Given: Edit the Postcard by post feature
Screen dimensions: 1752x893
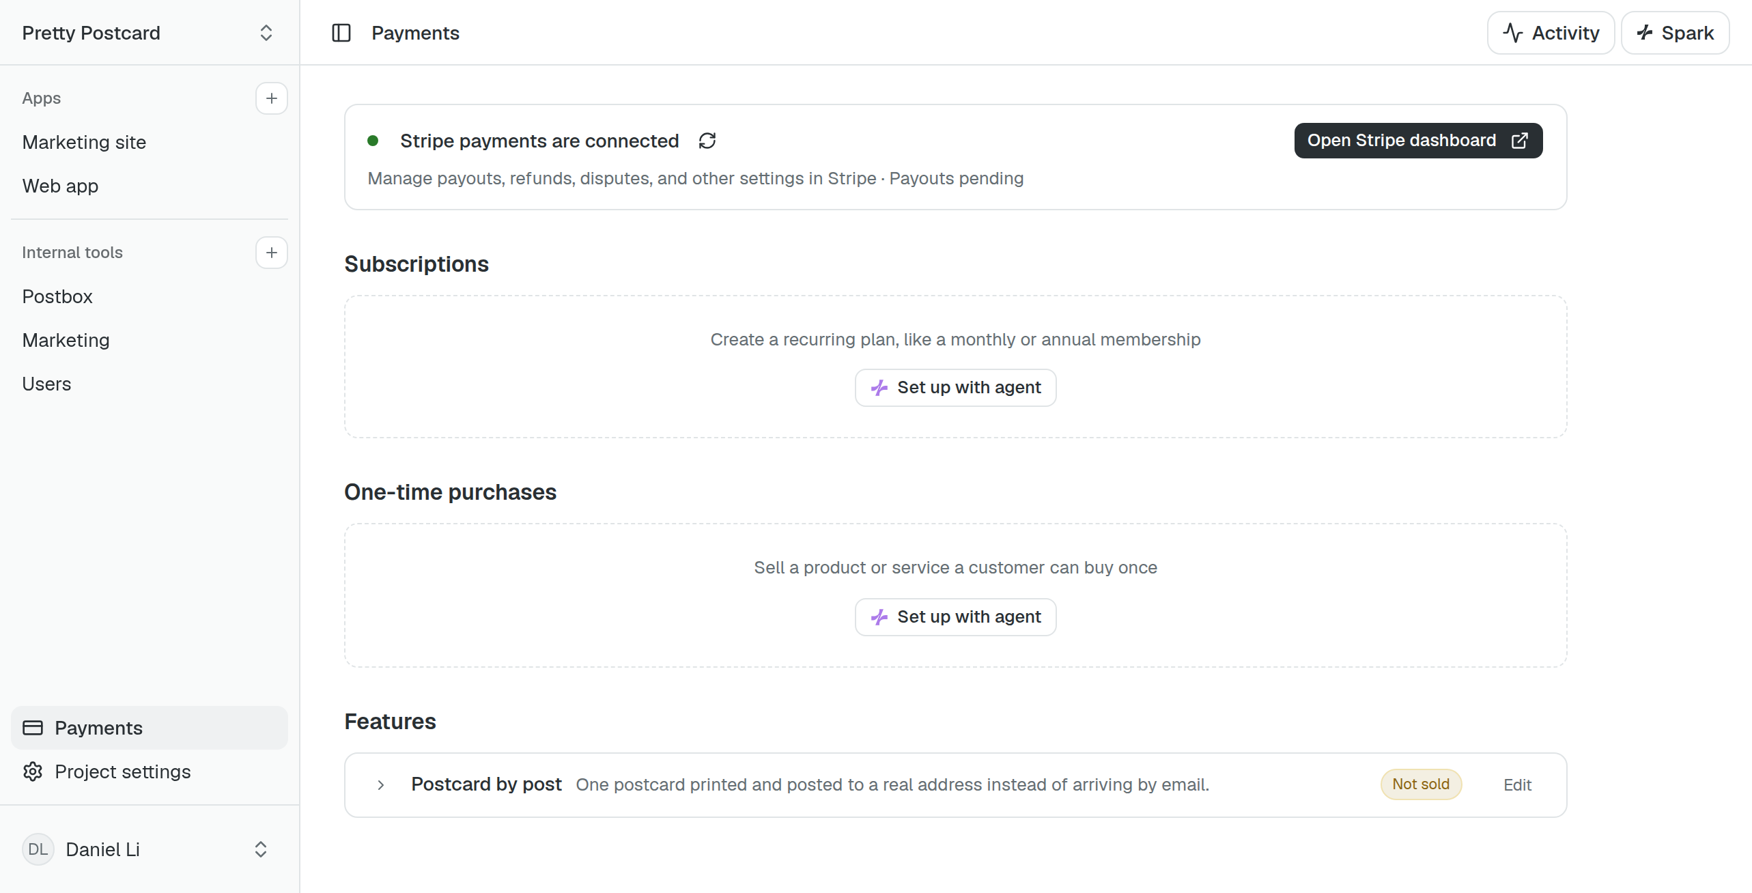Looking at the screenshot, I should pos(1517,785).
